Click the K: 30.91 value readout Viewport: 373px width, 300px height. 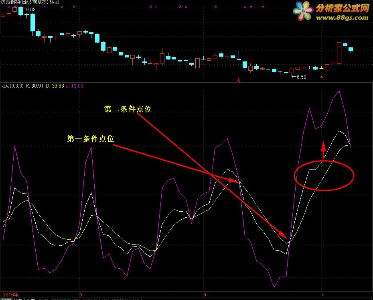tap(34, 86)
